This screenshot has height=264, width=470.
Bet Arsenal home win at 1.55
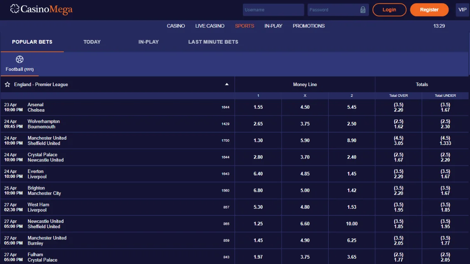click(x=258, y=107)
